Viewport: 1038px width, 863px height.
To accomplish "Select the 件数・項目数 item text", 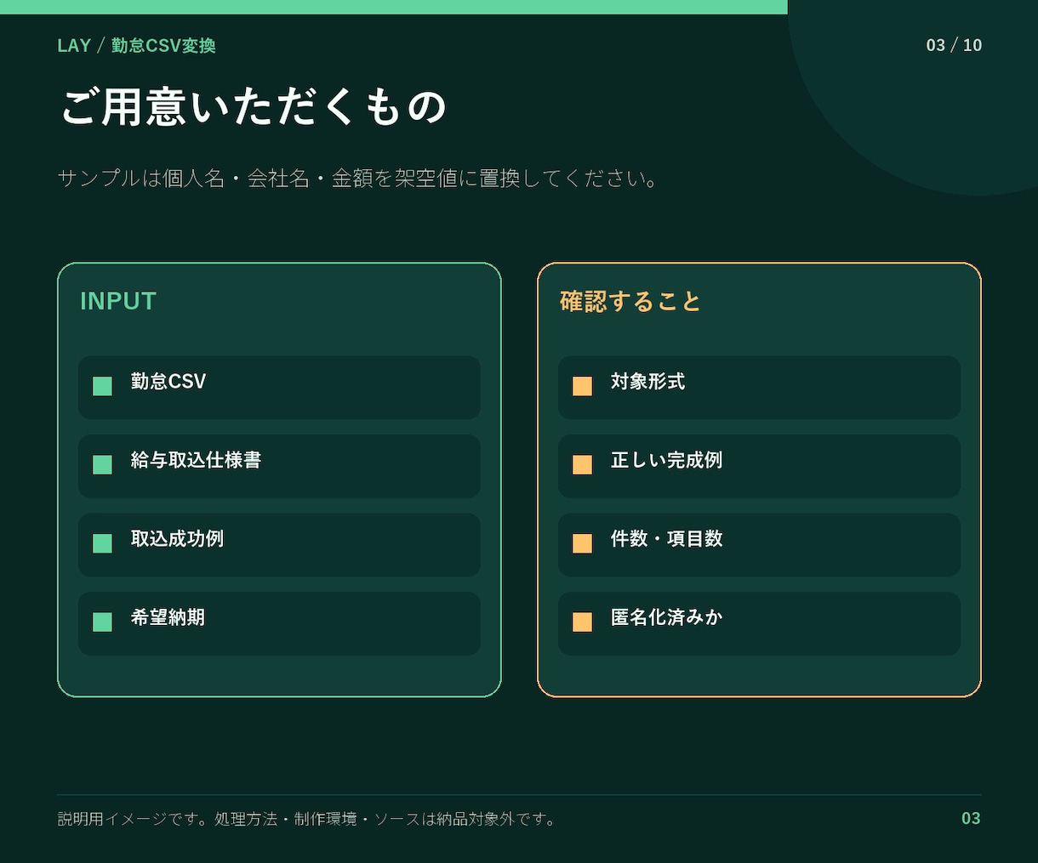I will pyautogui.click(x=666, y=539).
